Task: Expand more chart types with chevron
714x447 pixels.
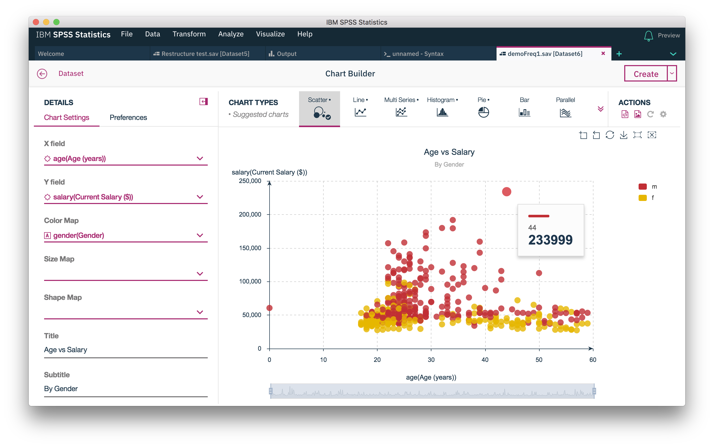Action: pyautogui.click(x=601, y=109)
